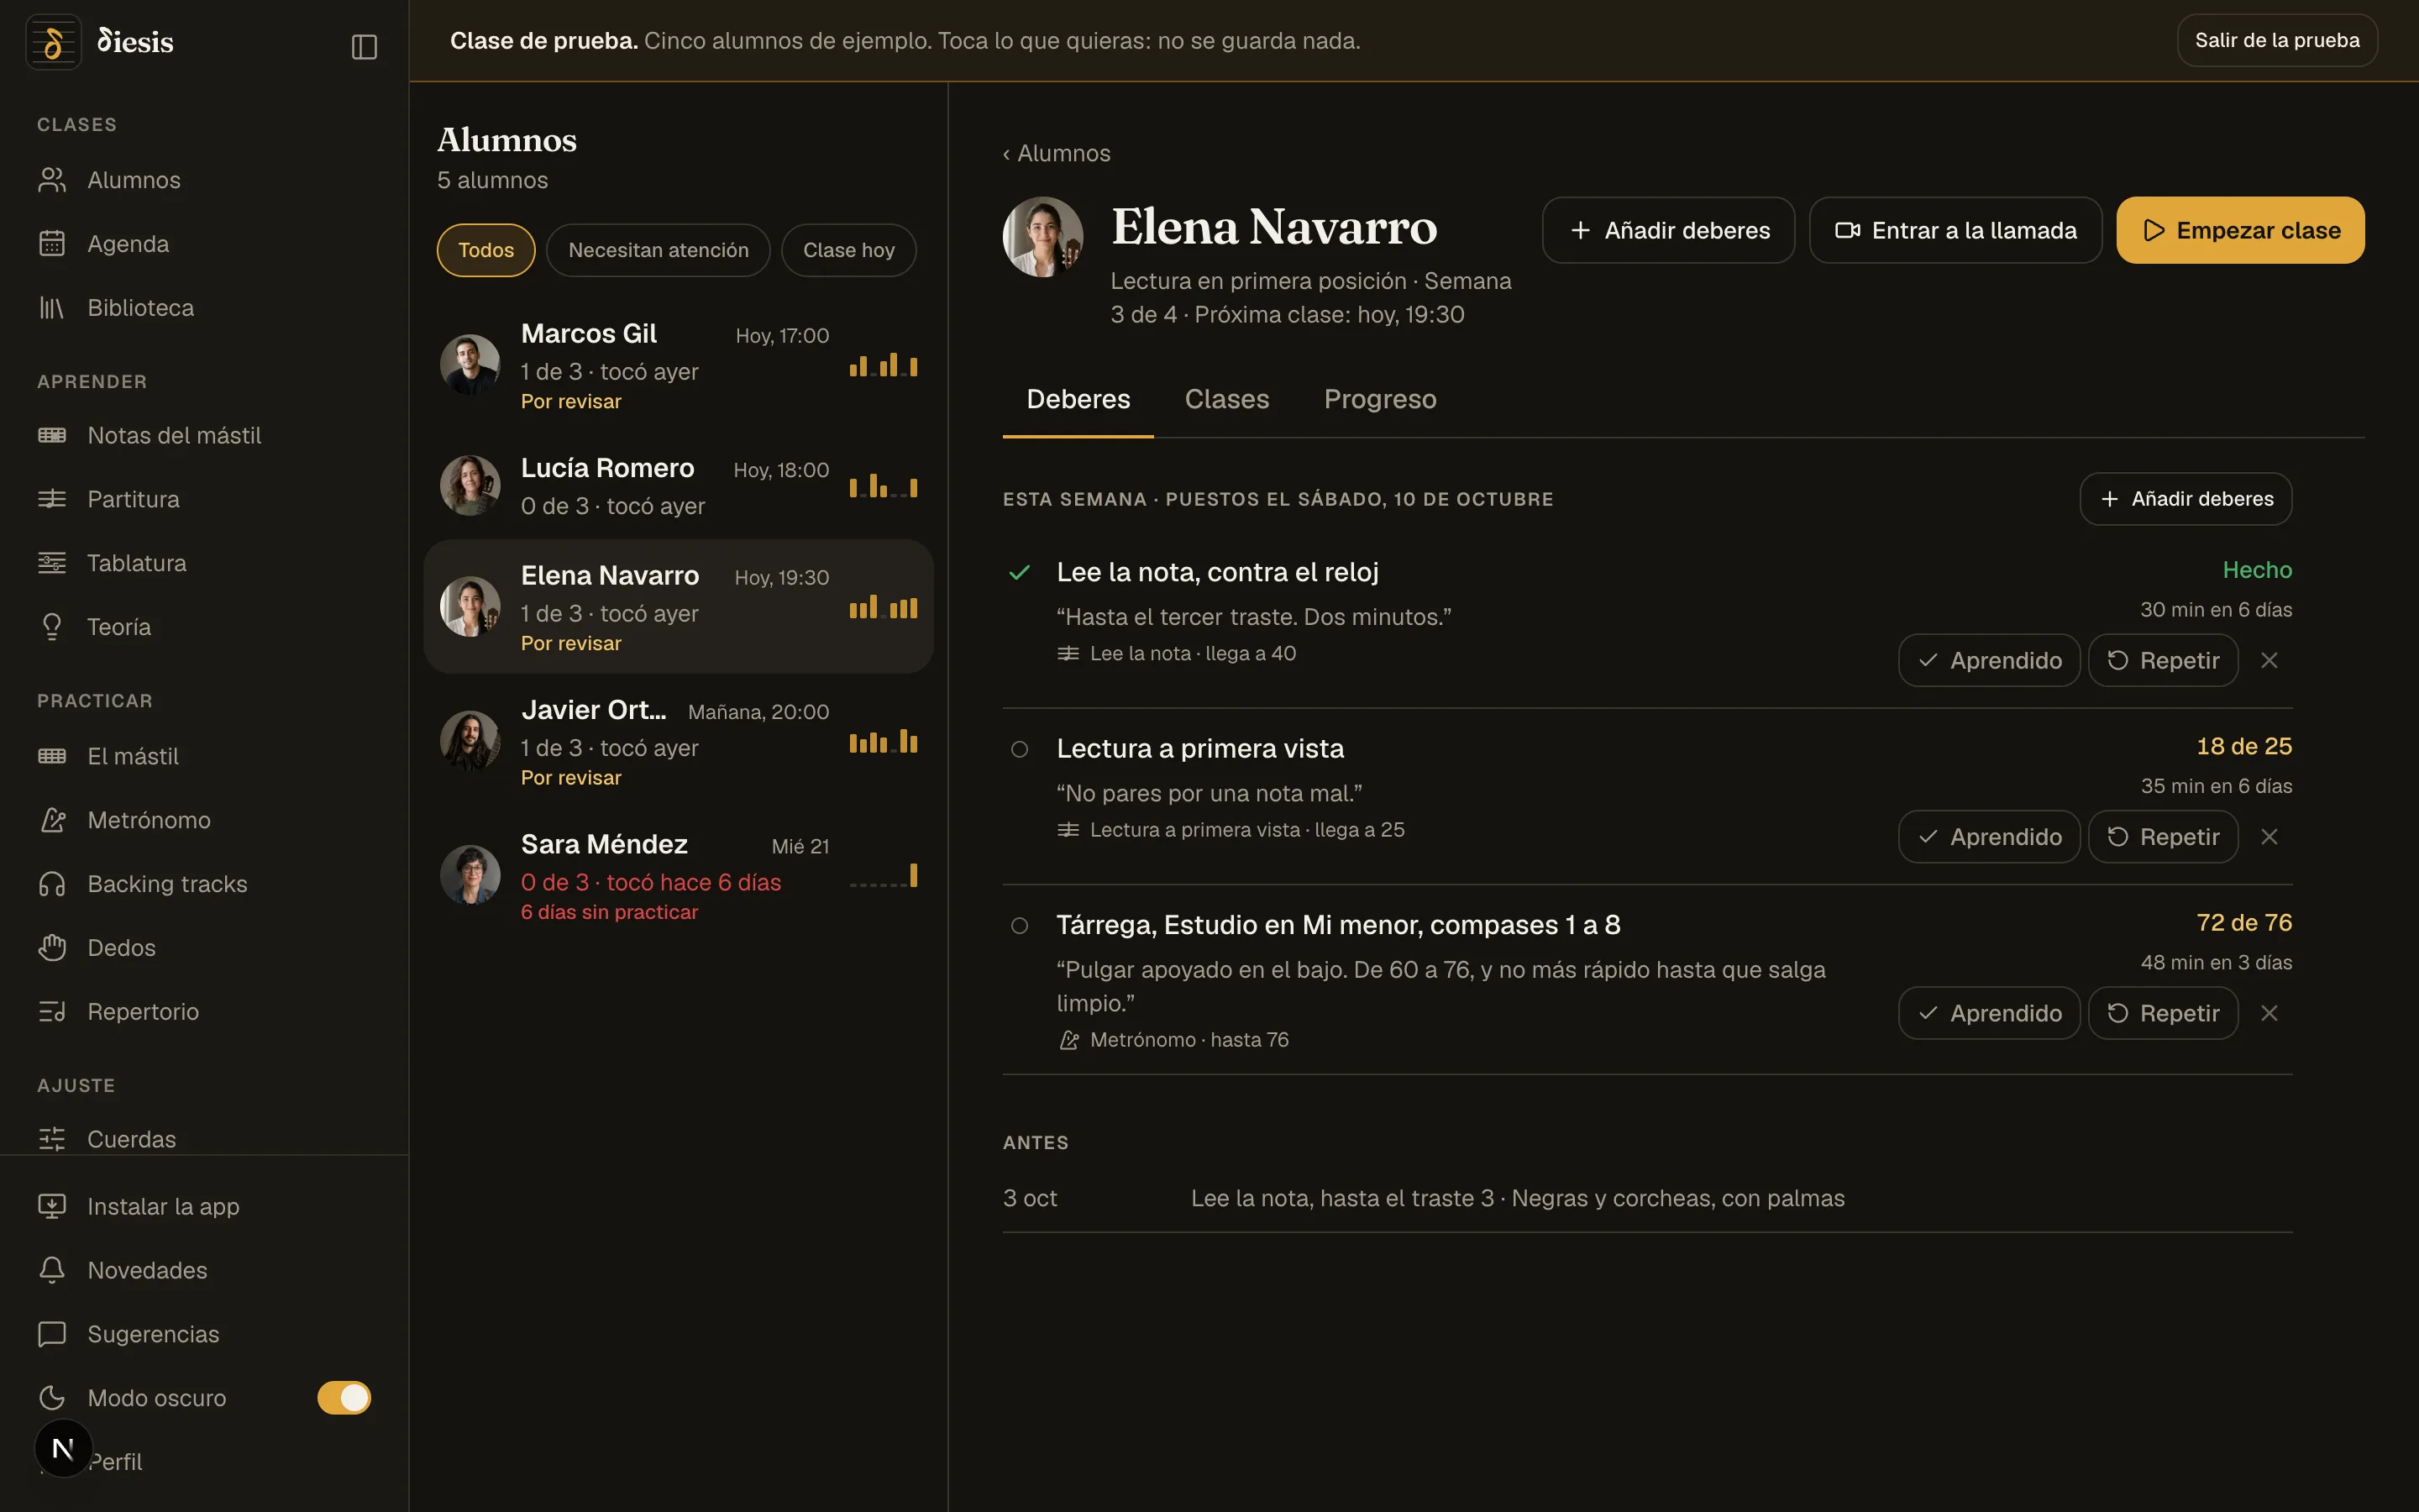This screenshot has height=1512, width=2419.
Task: Delete the Tárrega Estudio task with X
Action: (x=2269, y=1013)
